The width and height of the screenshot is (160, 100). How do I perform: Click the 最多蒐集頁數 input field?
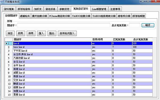pos(135,25)
